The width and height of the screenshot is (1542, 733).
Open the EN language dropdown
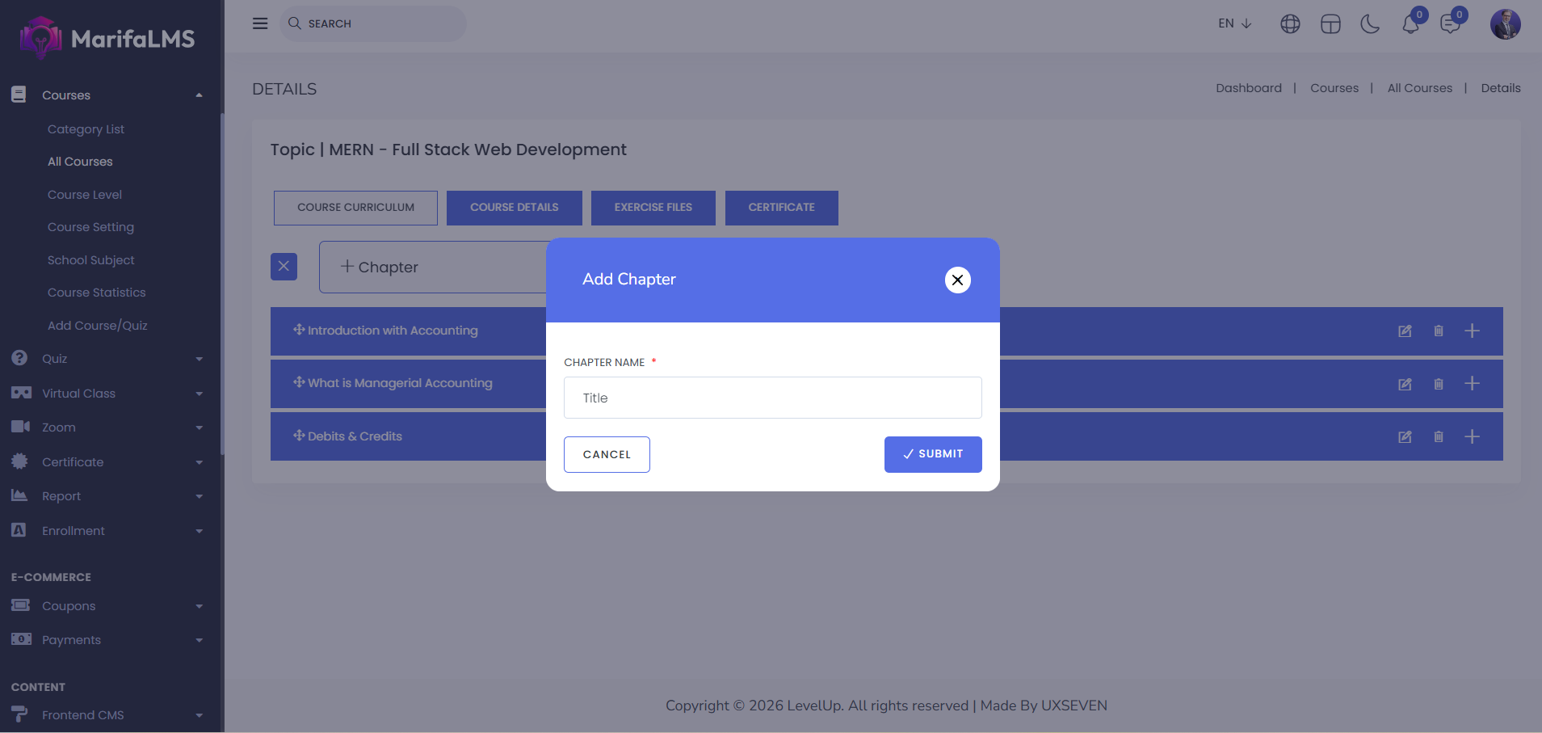tap(1234, 23)
